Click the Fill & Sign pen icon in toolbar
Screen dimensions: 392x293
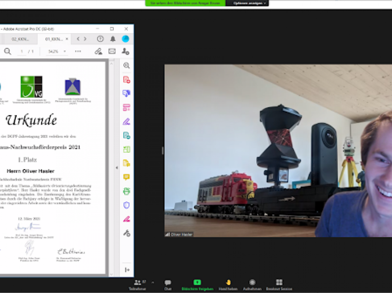[x=98, y=51]
